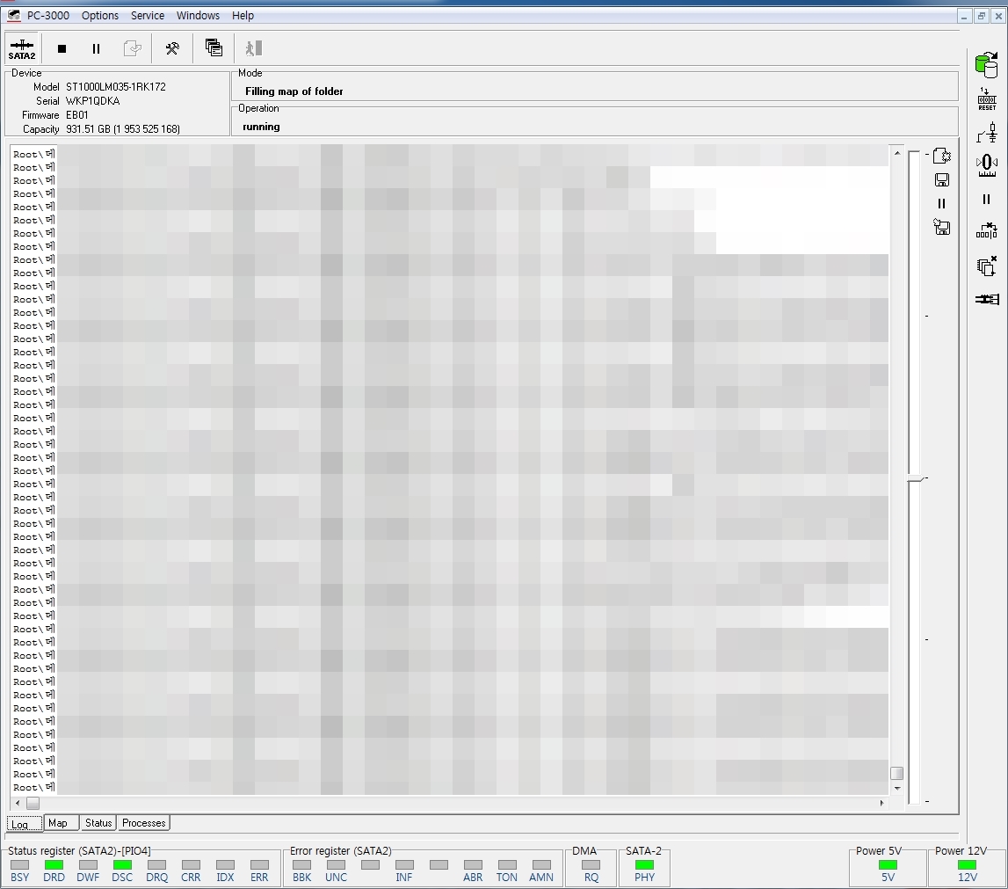Click the model text ST1000LM035-1RK172

116,87
